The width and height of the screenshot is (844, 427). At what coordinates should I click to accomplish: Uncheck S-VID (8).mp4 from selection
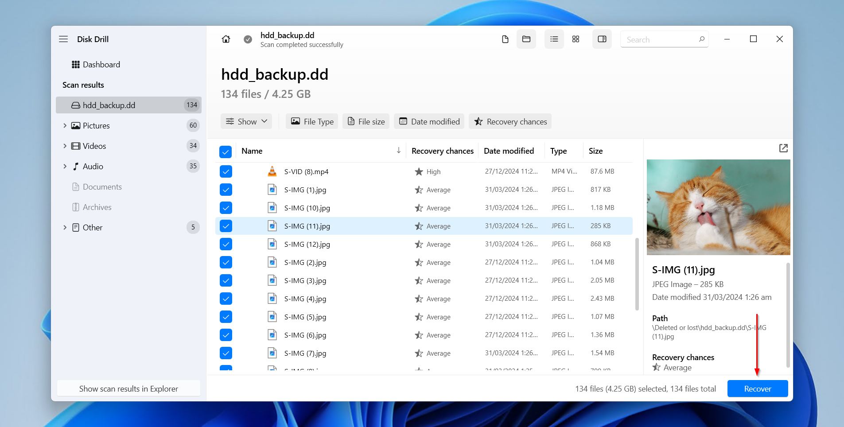226,171
